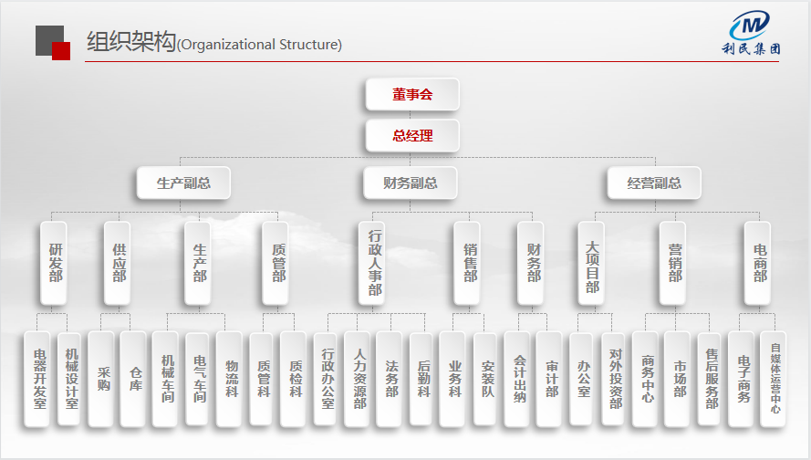
Task: Select the 对外投资部 unit box
Action: point(616,378)
